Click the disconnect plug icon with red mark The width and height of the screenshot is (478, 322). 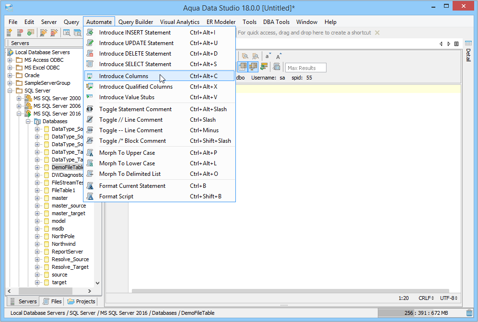click(54, 33)
